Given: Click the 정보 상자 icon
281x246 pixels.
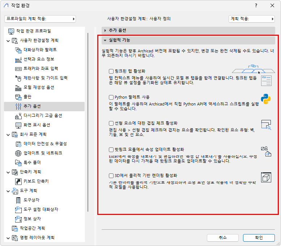Looking at the screenshot, I should pyautogui.click(x=18, y=219).
